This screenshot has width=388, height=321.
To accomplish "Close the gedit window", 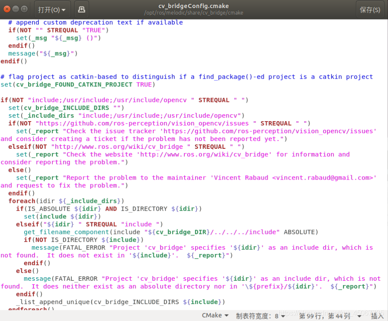I will (x=7, y=10).
